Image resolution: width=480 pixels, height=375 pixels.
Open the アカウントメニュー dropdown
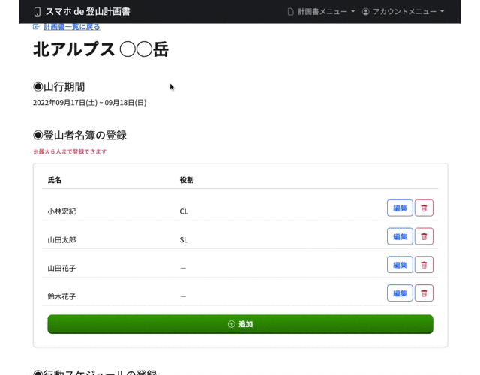[x=403, y=12]
